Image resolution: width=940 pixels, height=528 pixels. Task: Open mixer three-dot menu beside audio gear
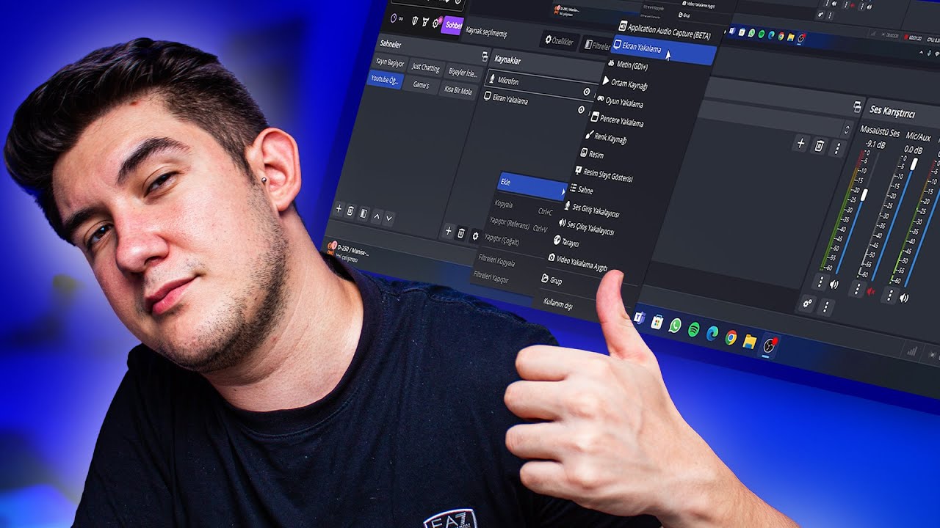826,307
